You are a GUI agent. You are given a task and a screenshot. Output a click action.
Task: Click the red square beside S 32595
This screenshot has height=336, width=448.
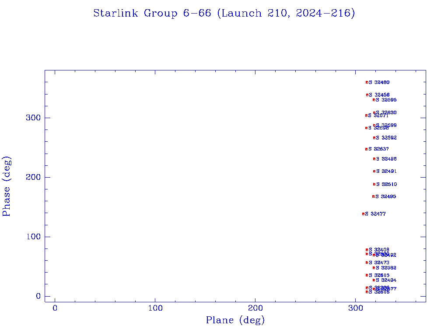click(x=374, y=100)
